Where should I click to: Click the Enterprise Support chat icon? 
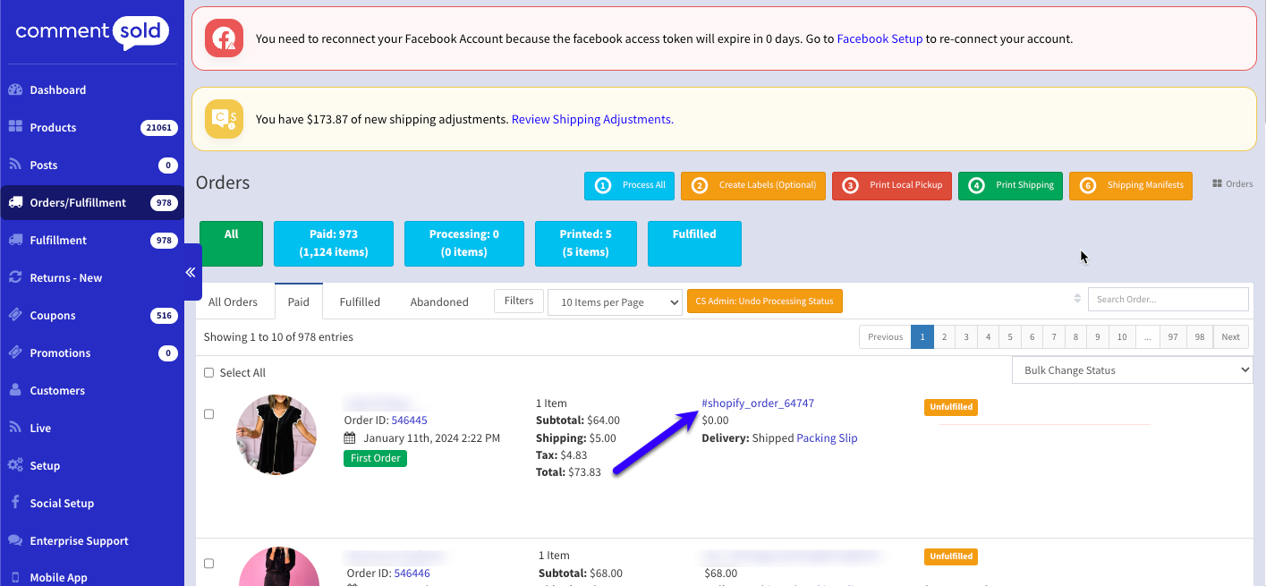click(x=15, y=540)
